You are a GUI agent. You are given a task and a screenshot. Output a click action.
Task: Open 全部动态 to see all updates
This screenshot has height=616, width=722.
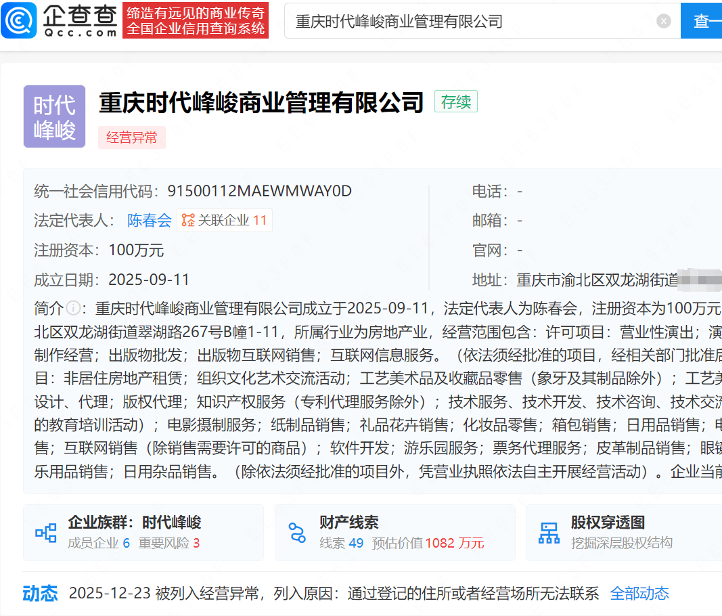click(639, 593)
